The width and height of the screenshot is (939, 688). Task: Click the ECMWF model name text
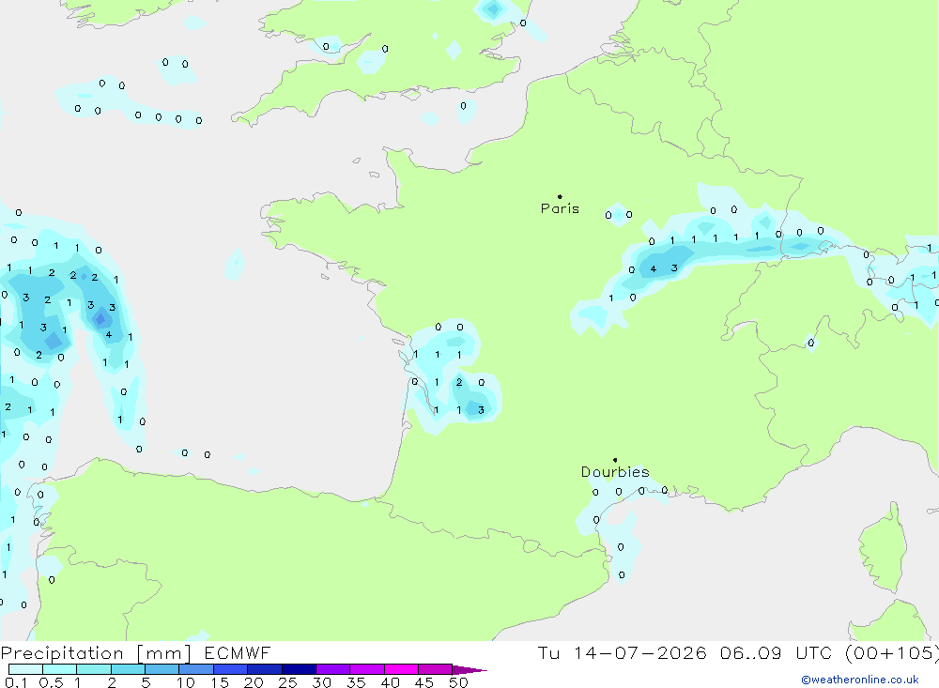[238, 653]
